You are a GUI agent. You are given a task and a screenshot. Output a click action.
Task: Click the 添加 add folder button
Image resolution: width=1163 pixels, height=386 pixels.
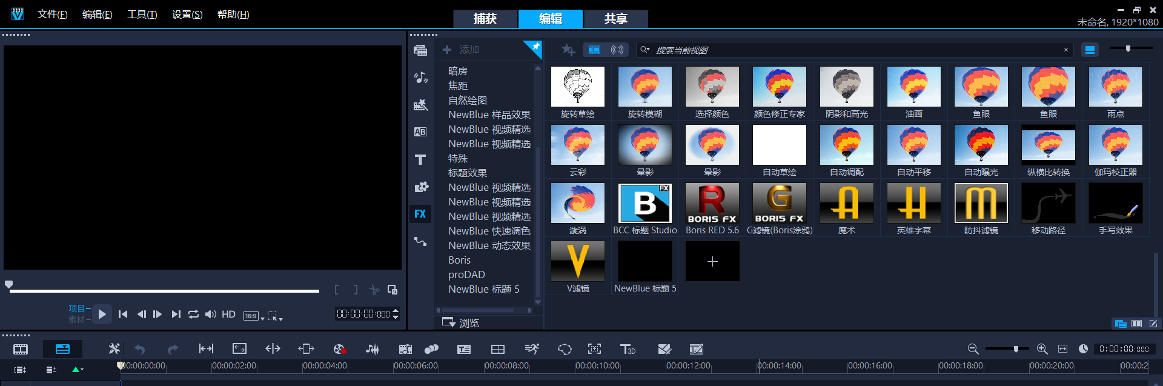[x=461, y=50]
